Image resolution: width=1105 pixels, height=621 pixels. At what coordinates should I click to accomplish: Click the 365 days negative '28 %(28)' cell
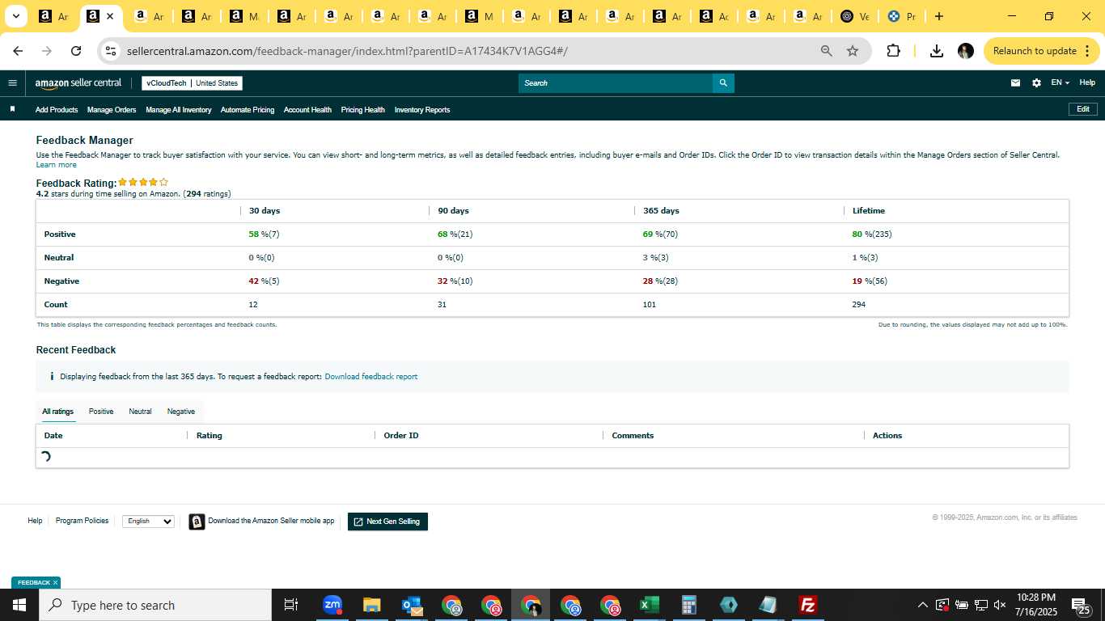tap(660, 281)
